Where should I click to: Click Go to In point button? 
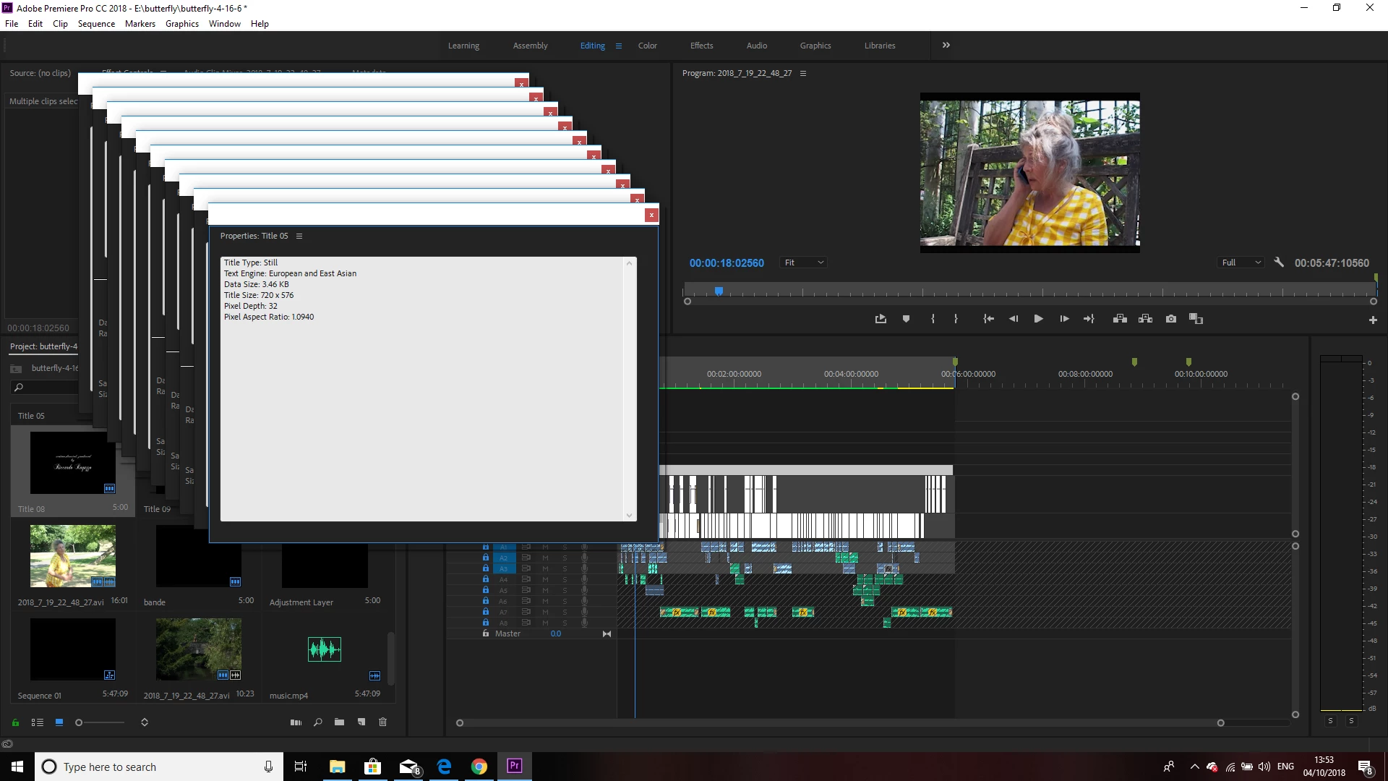point(988,319)
